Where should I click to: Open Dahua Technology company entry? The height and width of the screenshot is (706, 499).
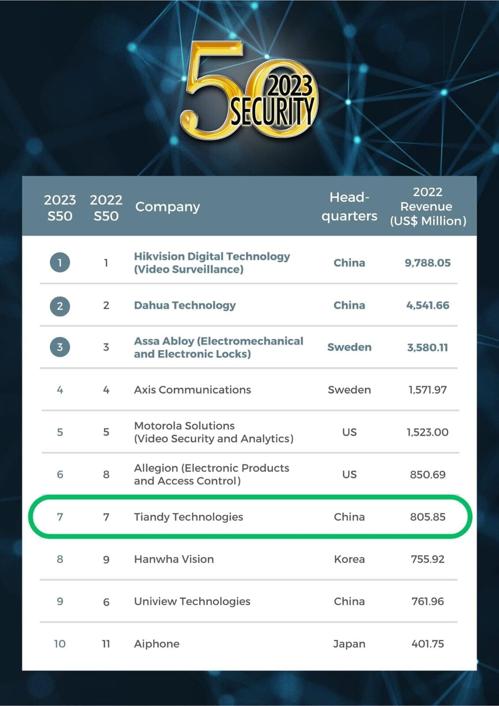coord(185,305)
